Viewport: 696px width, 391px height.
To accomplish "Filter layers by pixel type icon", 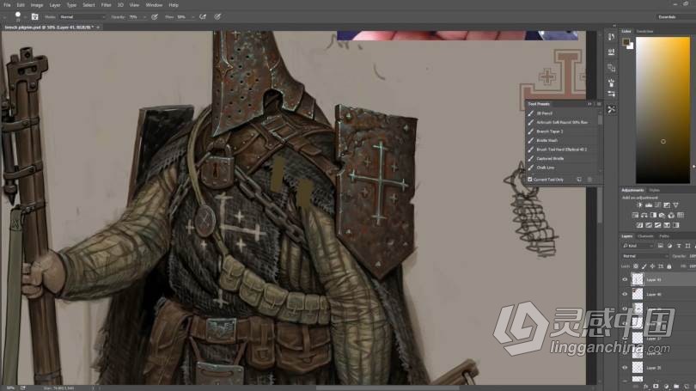I will (661, 246).
